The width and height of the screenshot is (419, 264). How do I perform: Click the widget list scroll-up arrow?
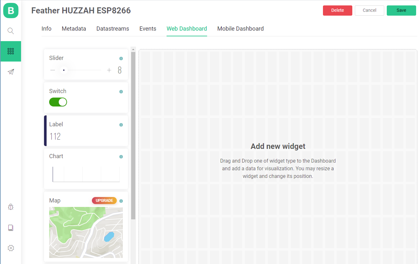point(133,49)
